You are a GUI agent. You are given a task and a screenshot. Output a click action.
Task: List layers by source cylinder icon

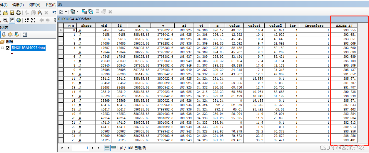[x=4, y=35]
